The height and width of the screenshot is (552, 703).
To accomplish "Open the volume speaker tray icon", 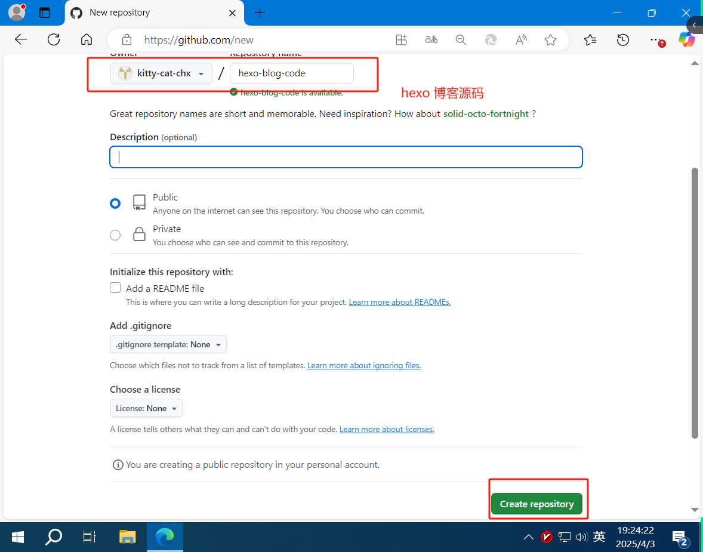I will pos(581,536).
